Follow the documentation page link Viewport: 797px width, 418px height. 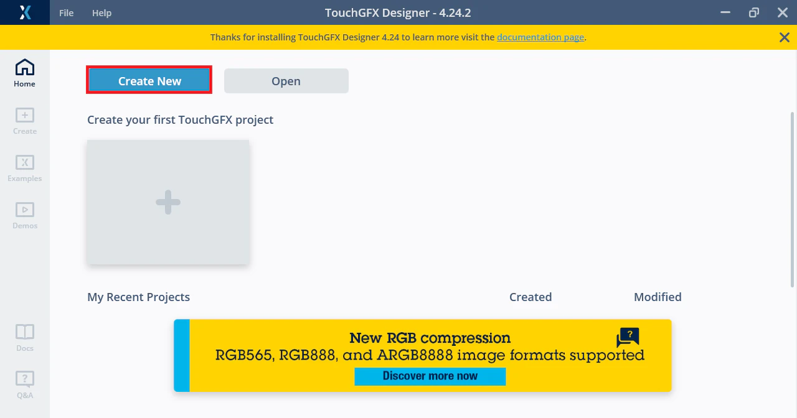tap(540, 37)
